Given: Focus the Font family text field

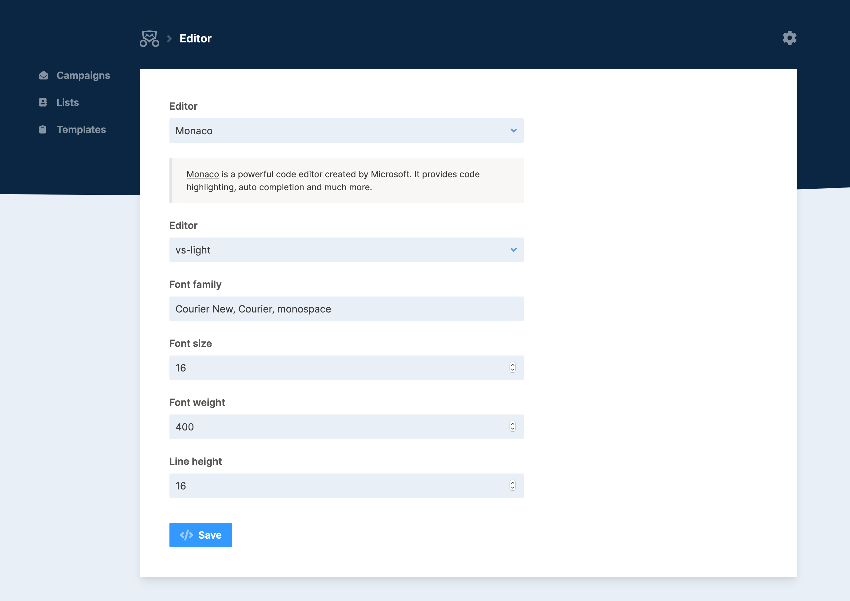Looking at the screenshot, I should pyautogui.click(x=346, y=309).
